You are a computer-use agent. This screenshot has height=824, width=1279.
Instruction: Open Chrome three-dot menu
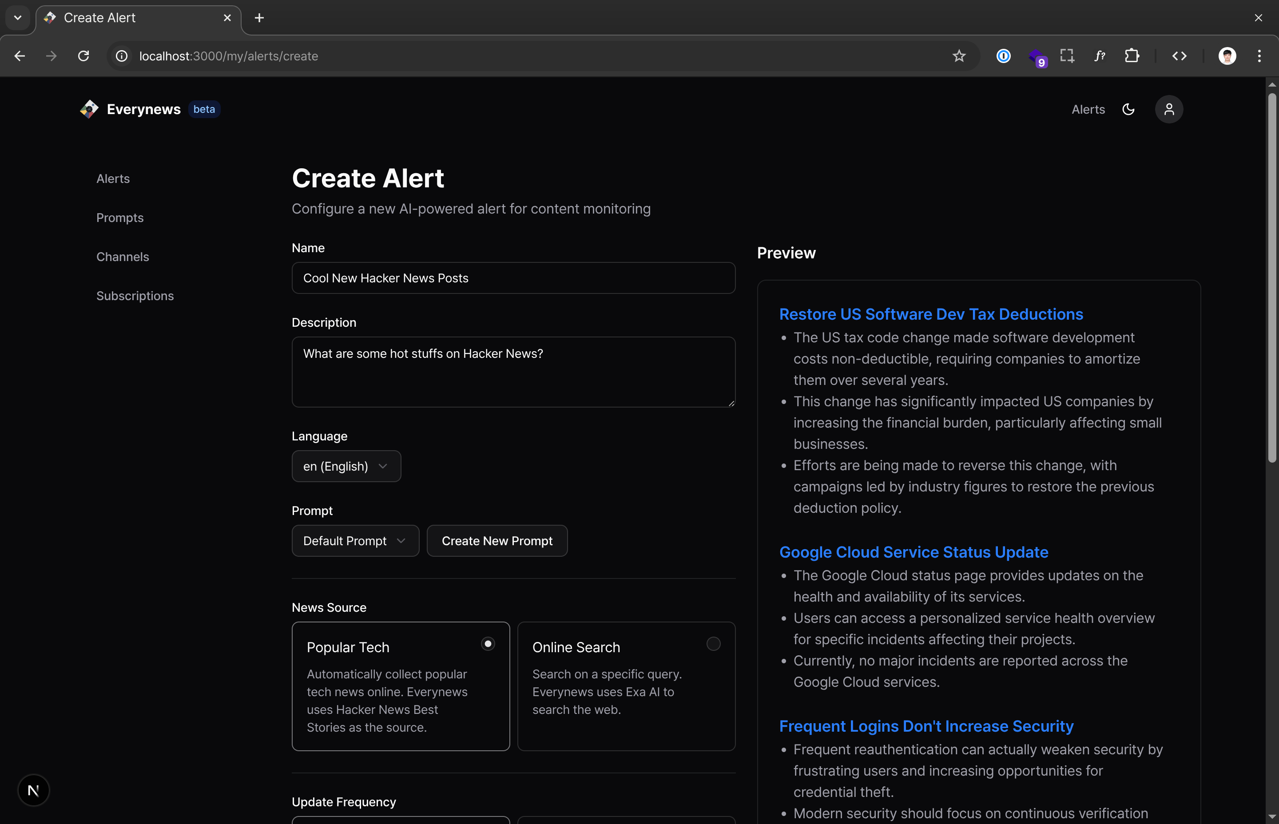pyautogui.click(x=1259, y=55)
